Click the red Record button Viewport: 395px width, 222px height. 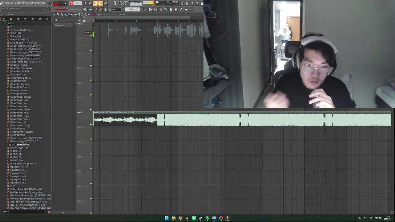coord(71,3)
